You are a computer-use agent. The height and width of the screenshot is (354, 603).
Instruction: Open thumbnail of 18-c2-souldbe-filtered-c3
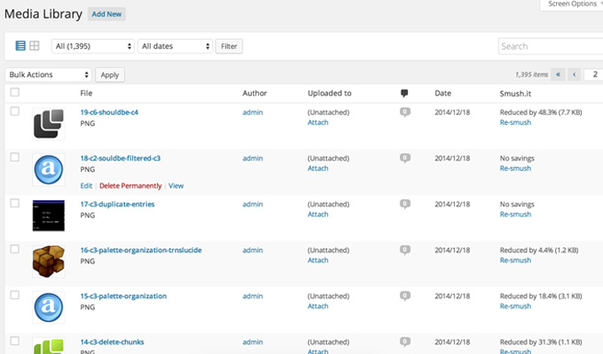coord(49,170)
